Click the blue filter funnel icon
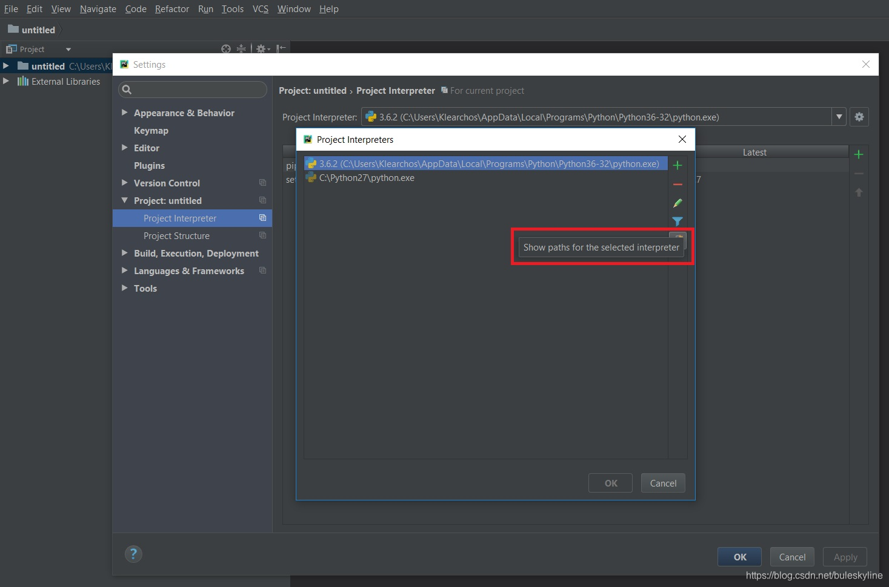Image resolution: width=889 pixels, height=587 pixels. point(678,221)
